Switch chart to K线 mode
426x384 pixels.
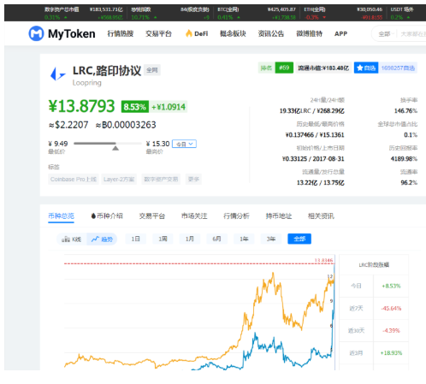(72, 239)
